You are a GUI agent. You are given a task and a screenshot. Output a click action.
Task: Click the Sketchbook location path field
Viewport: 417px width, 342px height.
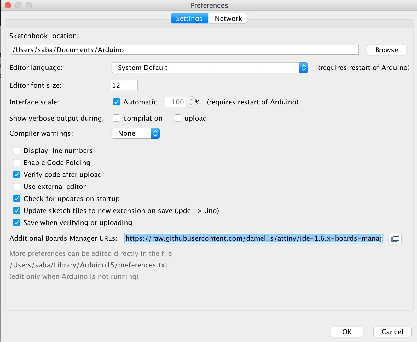[x=185, y=50]
